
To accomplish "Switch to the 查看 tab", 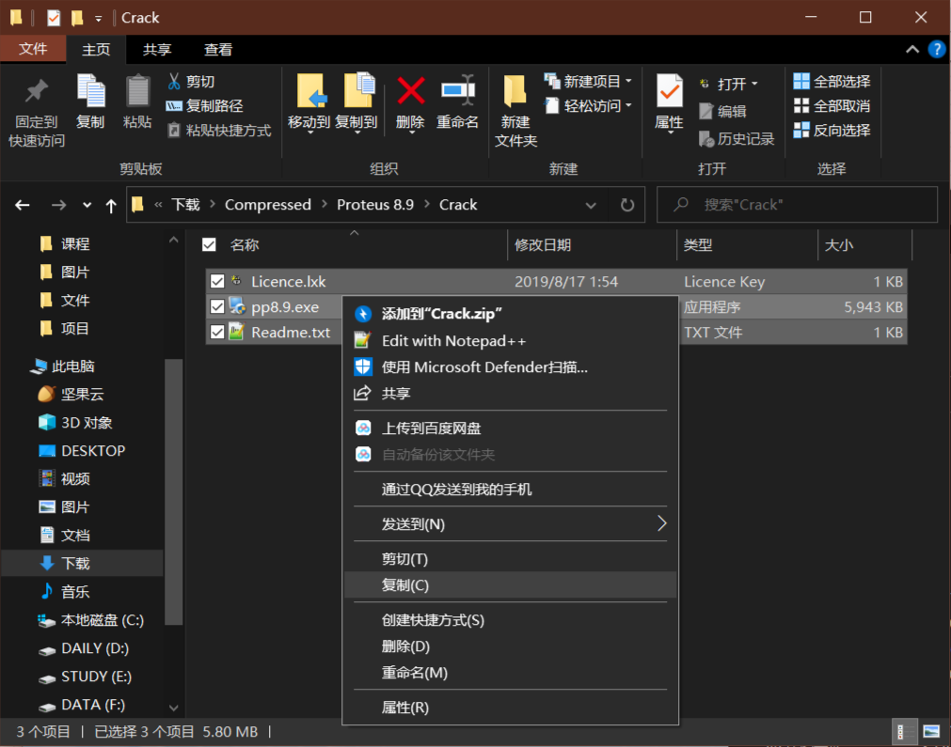I will coord(218,50).
